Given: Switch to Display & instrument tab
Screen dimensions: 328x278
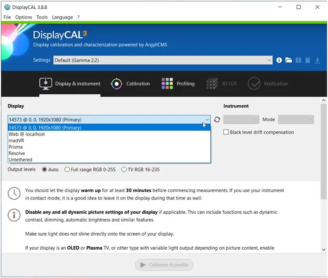Looking at the screenshot, I should [x=70, y=84].
